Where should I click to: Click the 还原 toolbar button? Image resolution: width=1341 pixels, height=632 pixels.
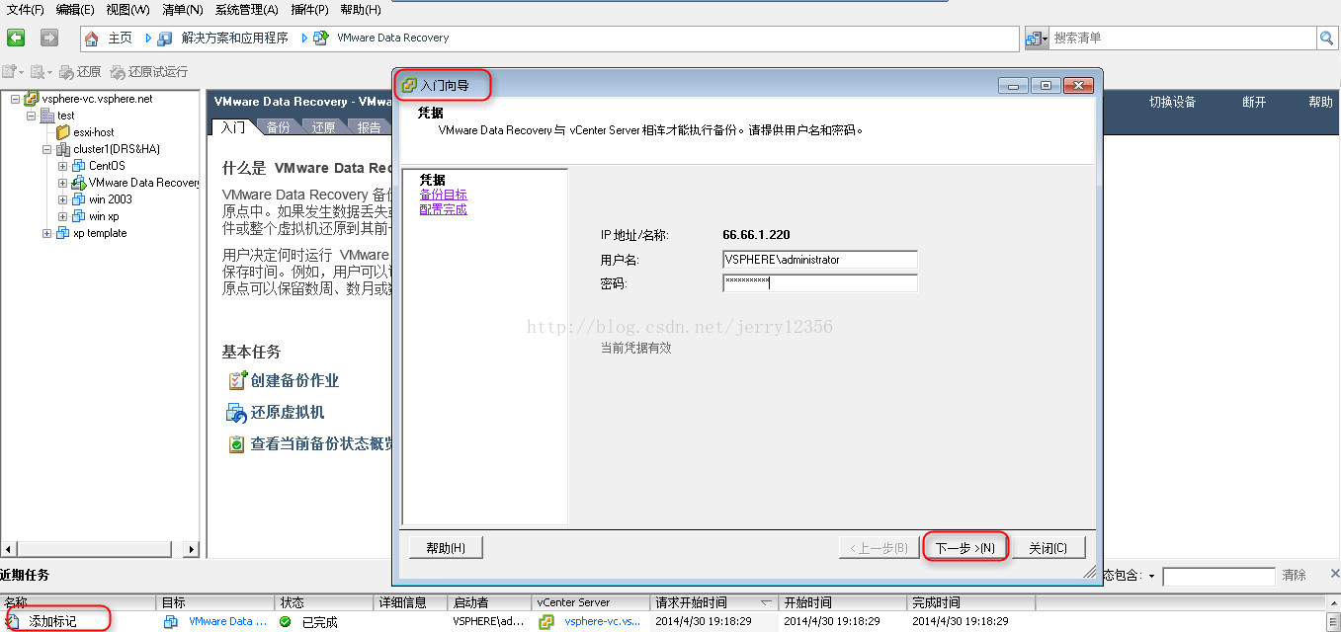point(80,72)
